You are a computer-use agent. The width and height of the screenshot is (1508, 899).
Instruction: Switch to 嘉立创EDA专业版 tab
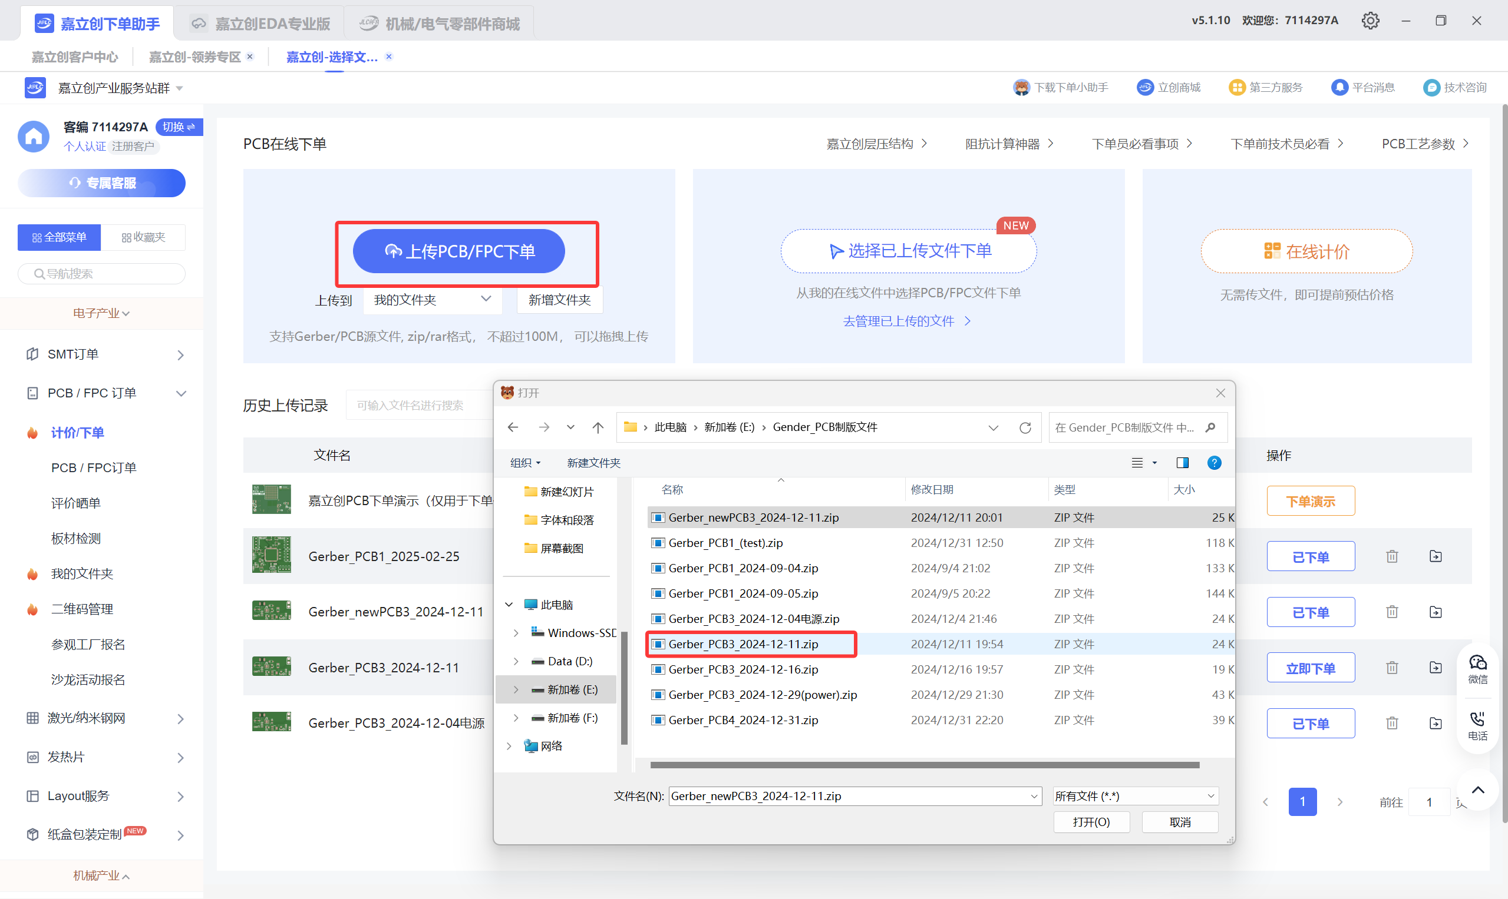[x=260, y=24]
